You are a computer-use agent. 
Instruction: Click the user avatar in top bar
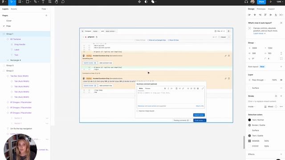click(x=252, y=2)
